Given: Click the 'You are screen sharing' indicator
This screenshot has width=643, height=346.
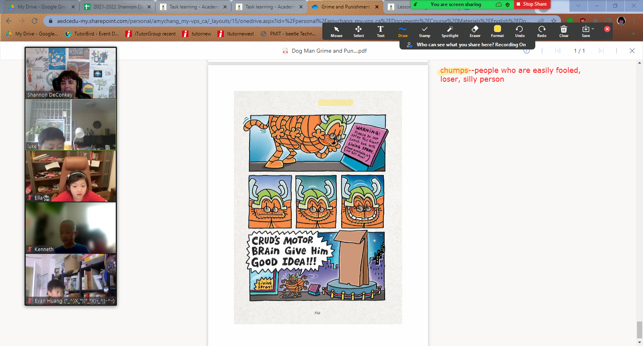Looking at the screenshot, I should 456,4.
